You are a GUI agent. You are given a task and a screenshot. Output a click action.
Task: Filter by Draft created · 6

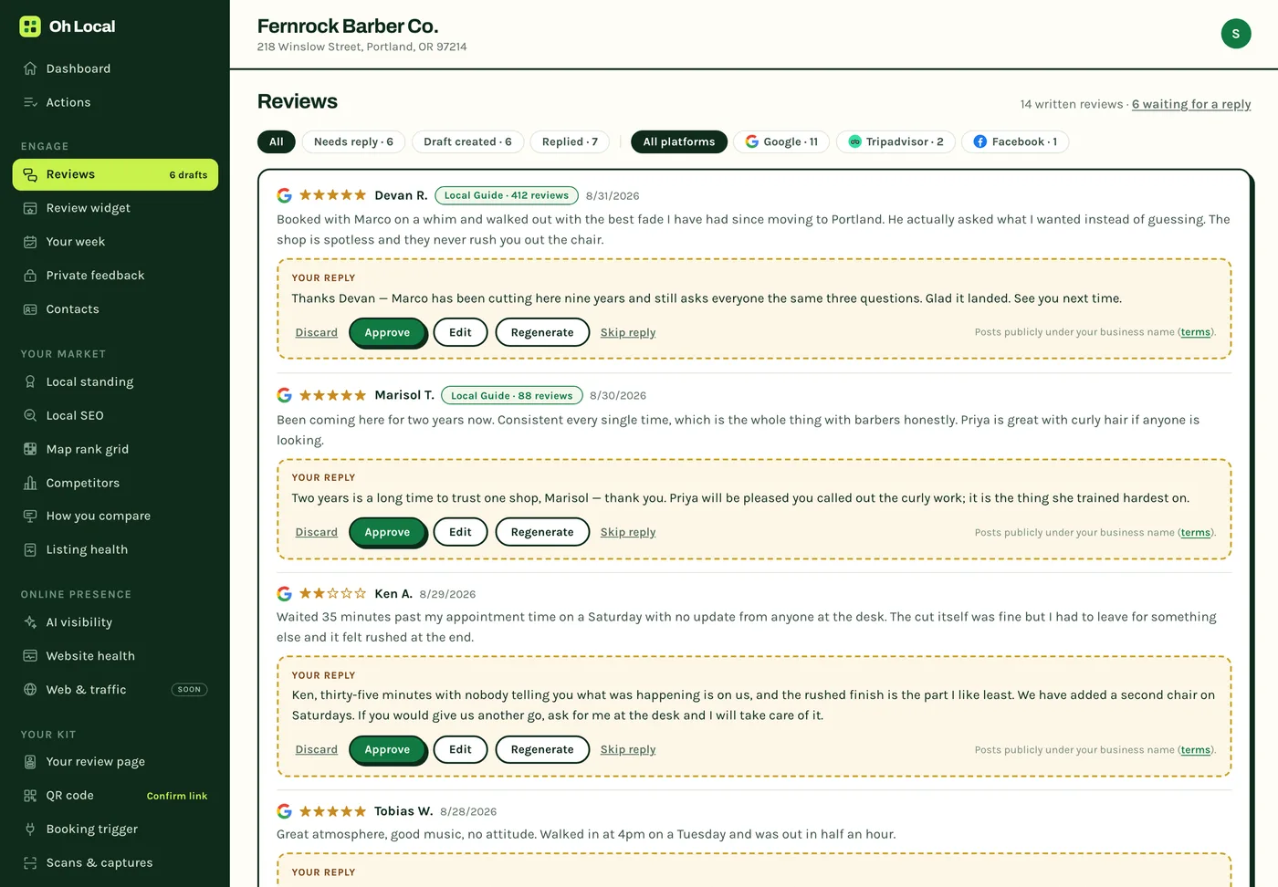click(x=467, y=141)
